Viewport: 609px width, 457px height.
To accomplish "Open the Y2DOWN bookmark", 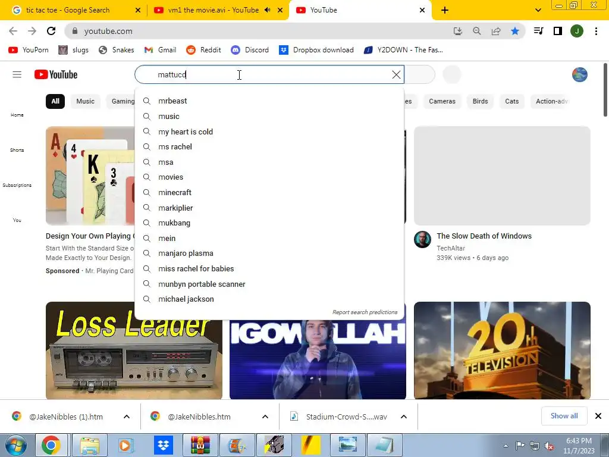I will click(x=403, y=50).
